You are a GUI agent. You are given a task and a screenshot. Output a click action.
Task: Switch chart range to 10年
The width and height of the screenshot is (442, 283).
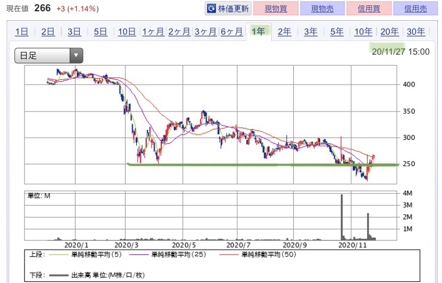[363, 32]
